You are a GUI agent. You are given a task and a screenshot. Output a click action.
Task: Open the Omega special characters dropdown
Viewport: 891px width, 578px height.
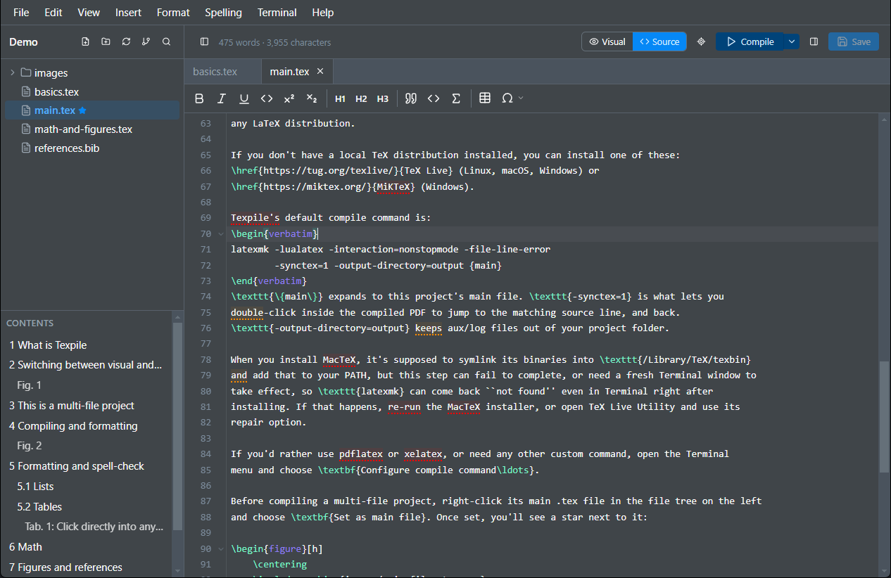512,98
